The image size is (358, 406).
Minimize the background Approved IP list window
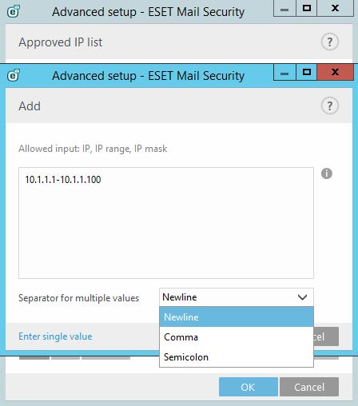(284, 8)
